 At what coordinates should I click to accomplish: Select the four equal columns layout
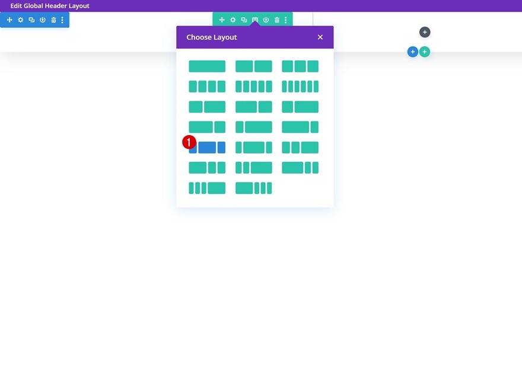[x=207, y=87]
